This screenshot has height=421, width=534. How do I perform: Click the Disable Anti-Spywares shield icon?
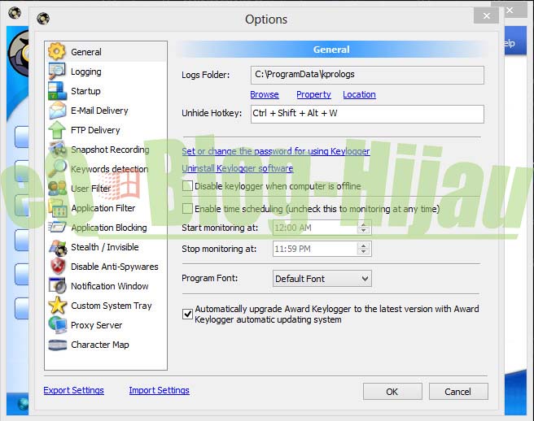57,267
